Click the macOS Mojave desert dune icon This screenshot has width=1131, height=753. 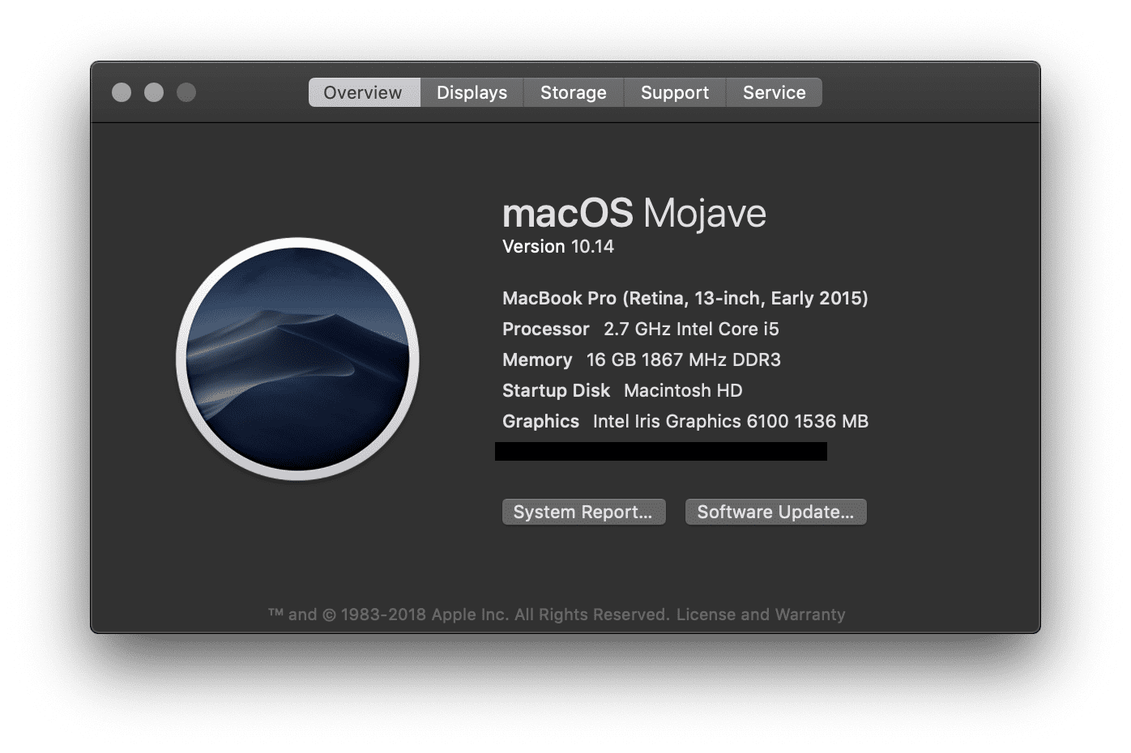click(297, 359)
